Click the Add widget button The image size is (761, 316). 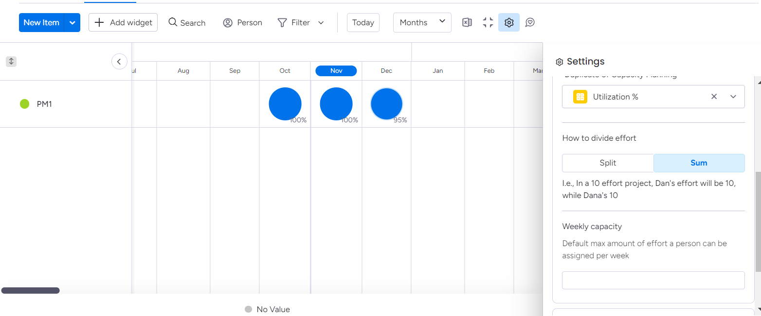(x=123, y=22)
